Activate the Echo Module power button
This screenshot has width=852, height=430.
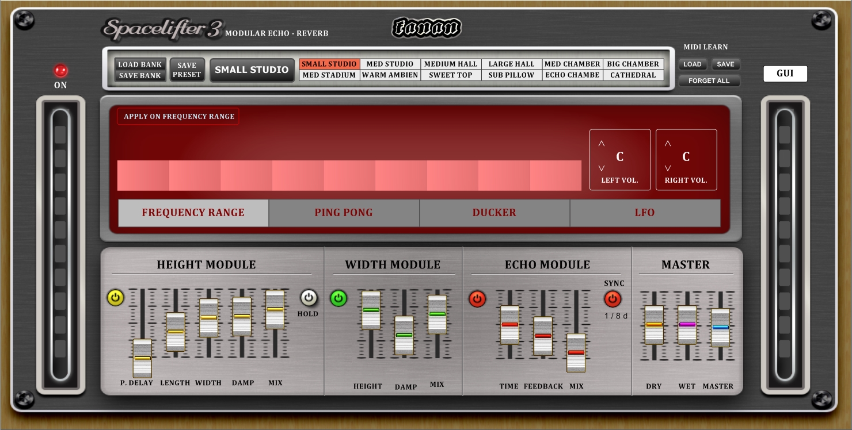(x=477, y=298)
